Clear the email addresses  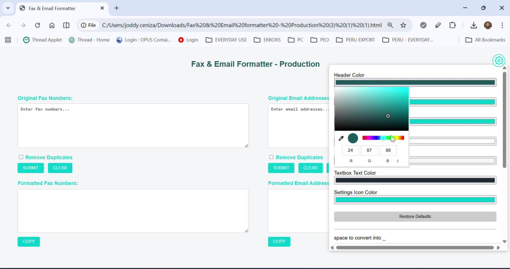point(311,168)
